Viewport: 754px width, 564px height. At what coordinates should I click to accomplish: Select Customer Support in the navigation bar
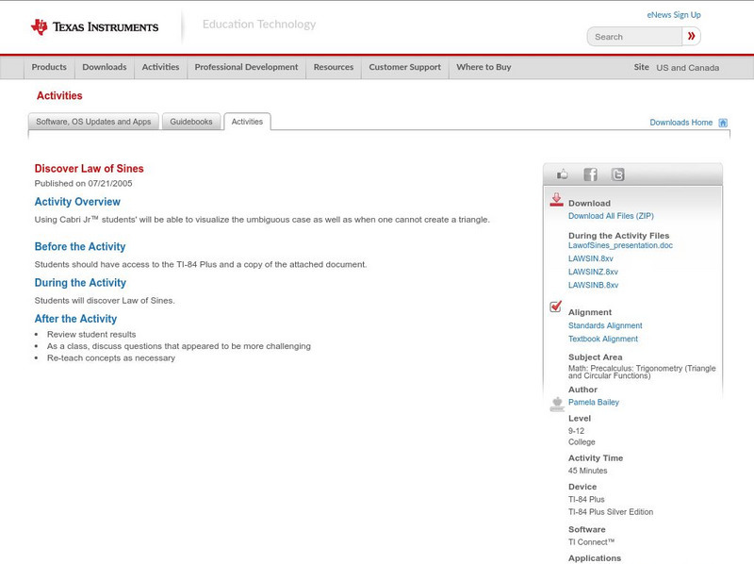tap(403, 68)
